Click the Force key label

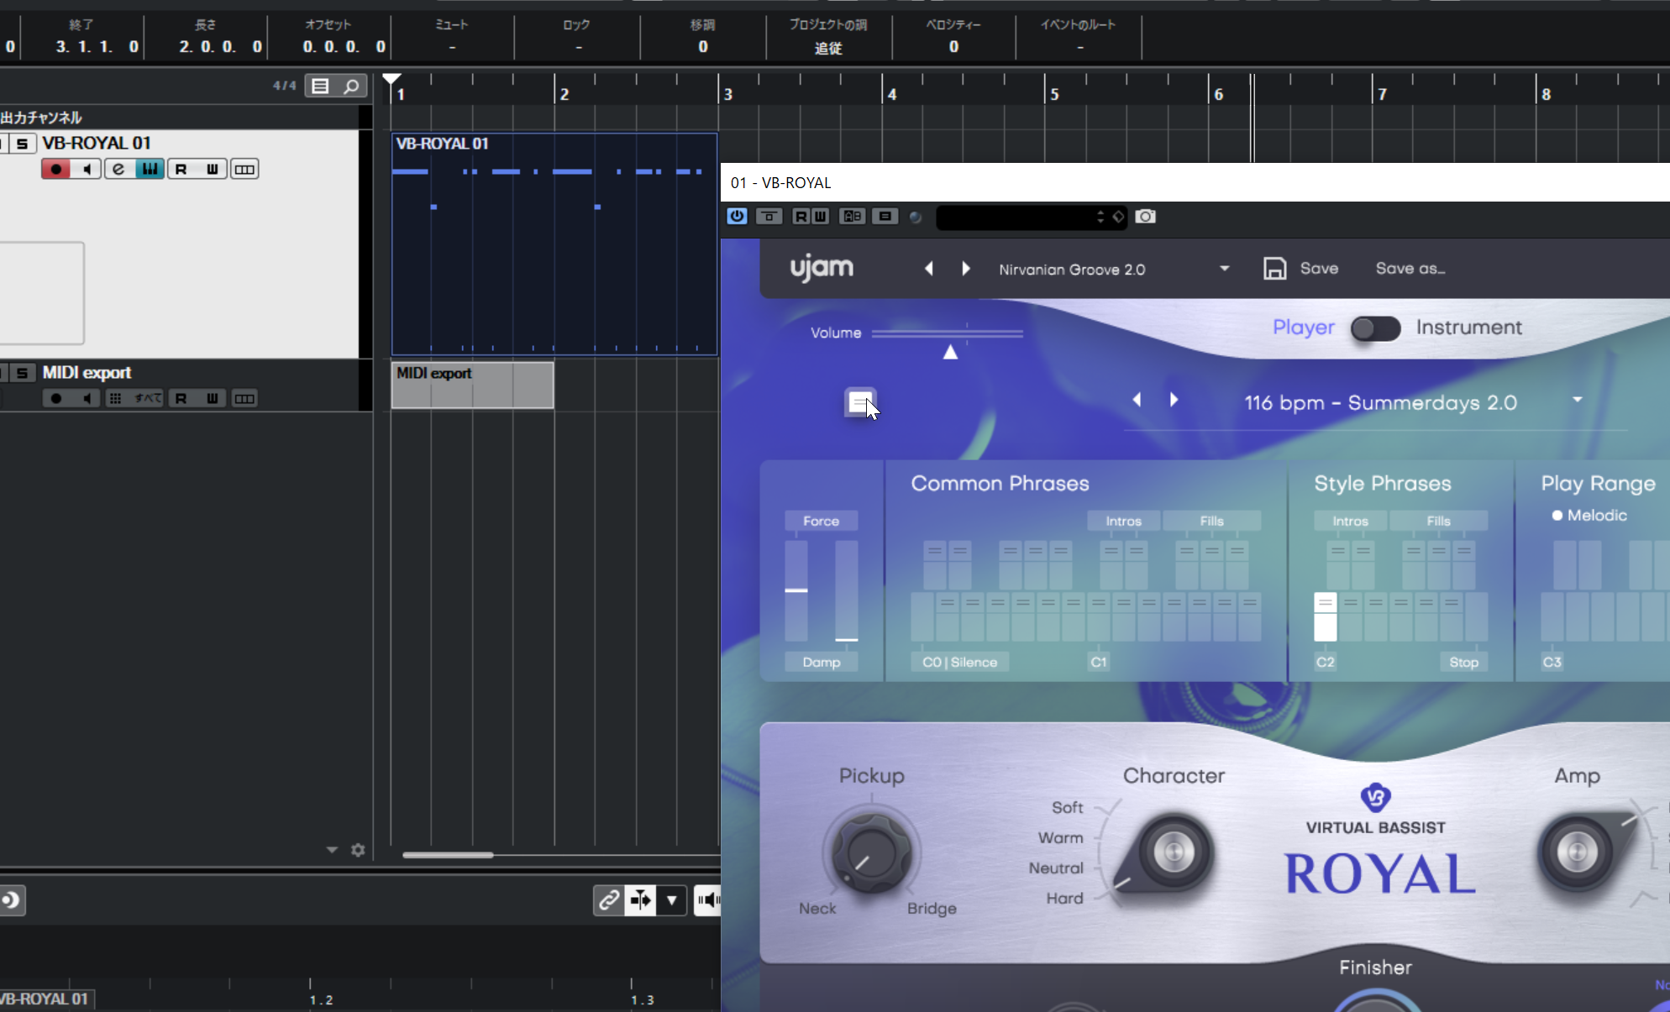tap(821, 521)
